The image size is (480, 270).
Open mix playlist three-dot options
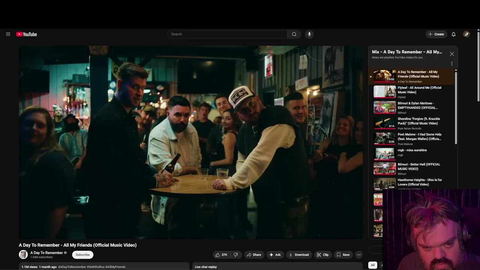452,64
